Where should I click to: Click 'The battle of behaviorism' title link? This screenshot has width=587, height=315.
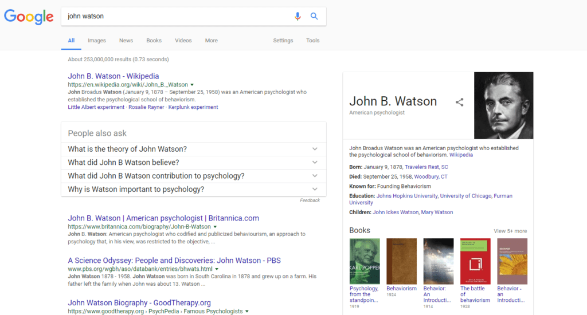(475, 294)
